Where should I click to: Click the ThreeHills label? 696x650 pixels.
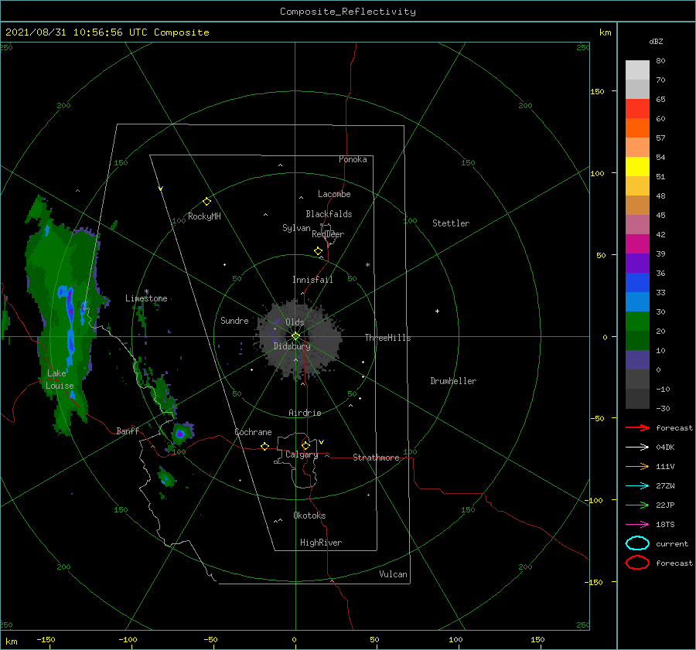point(388,338)
